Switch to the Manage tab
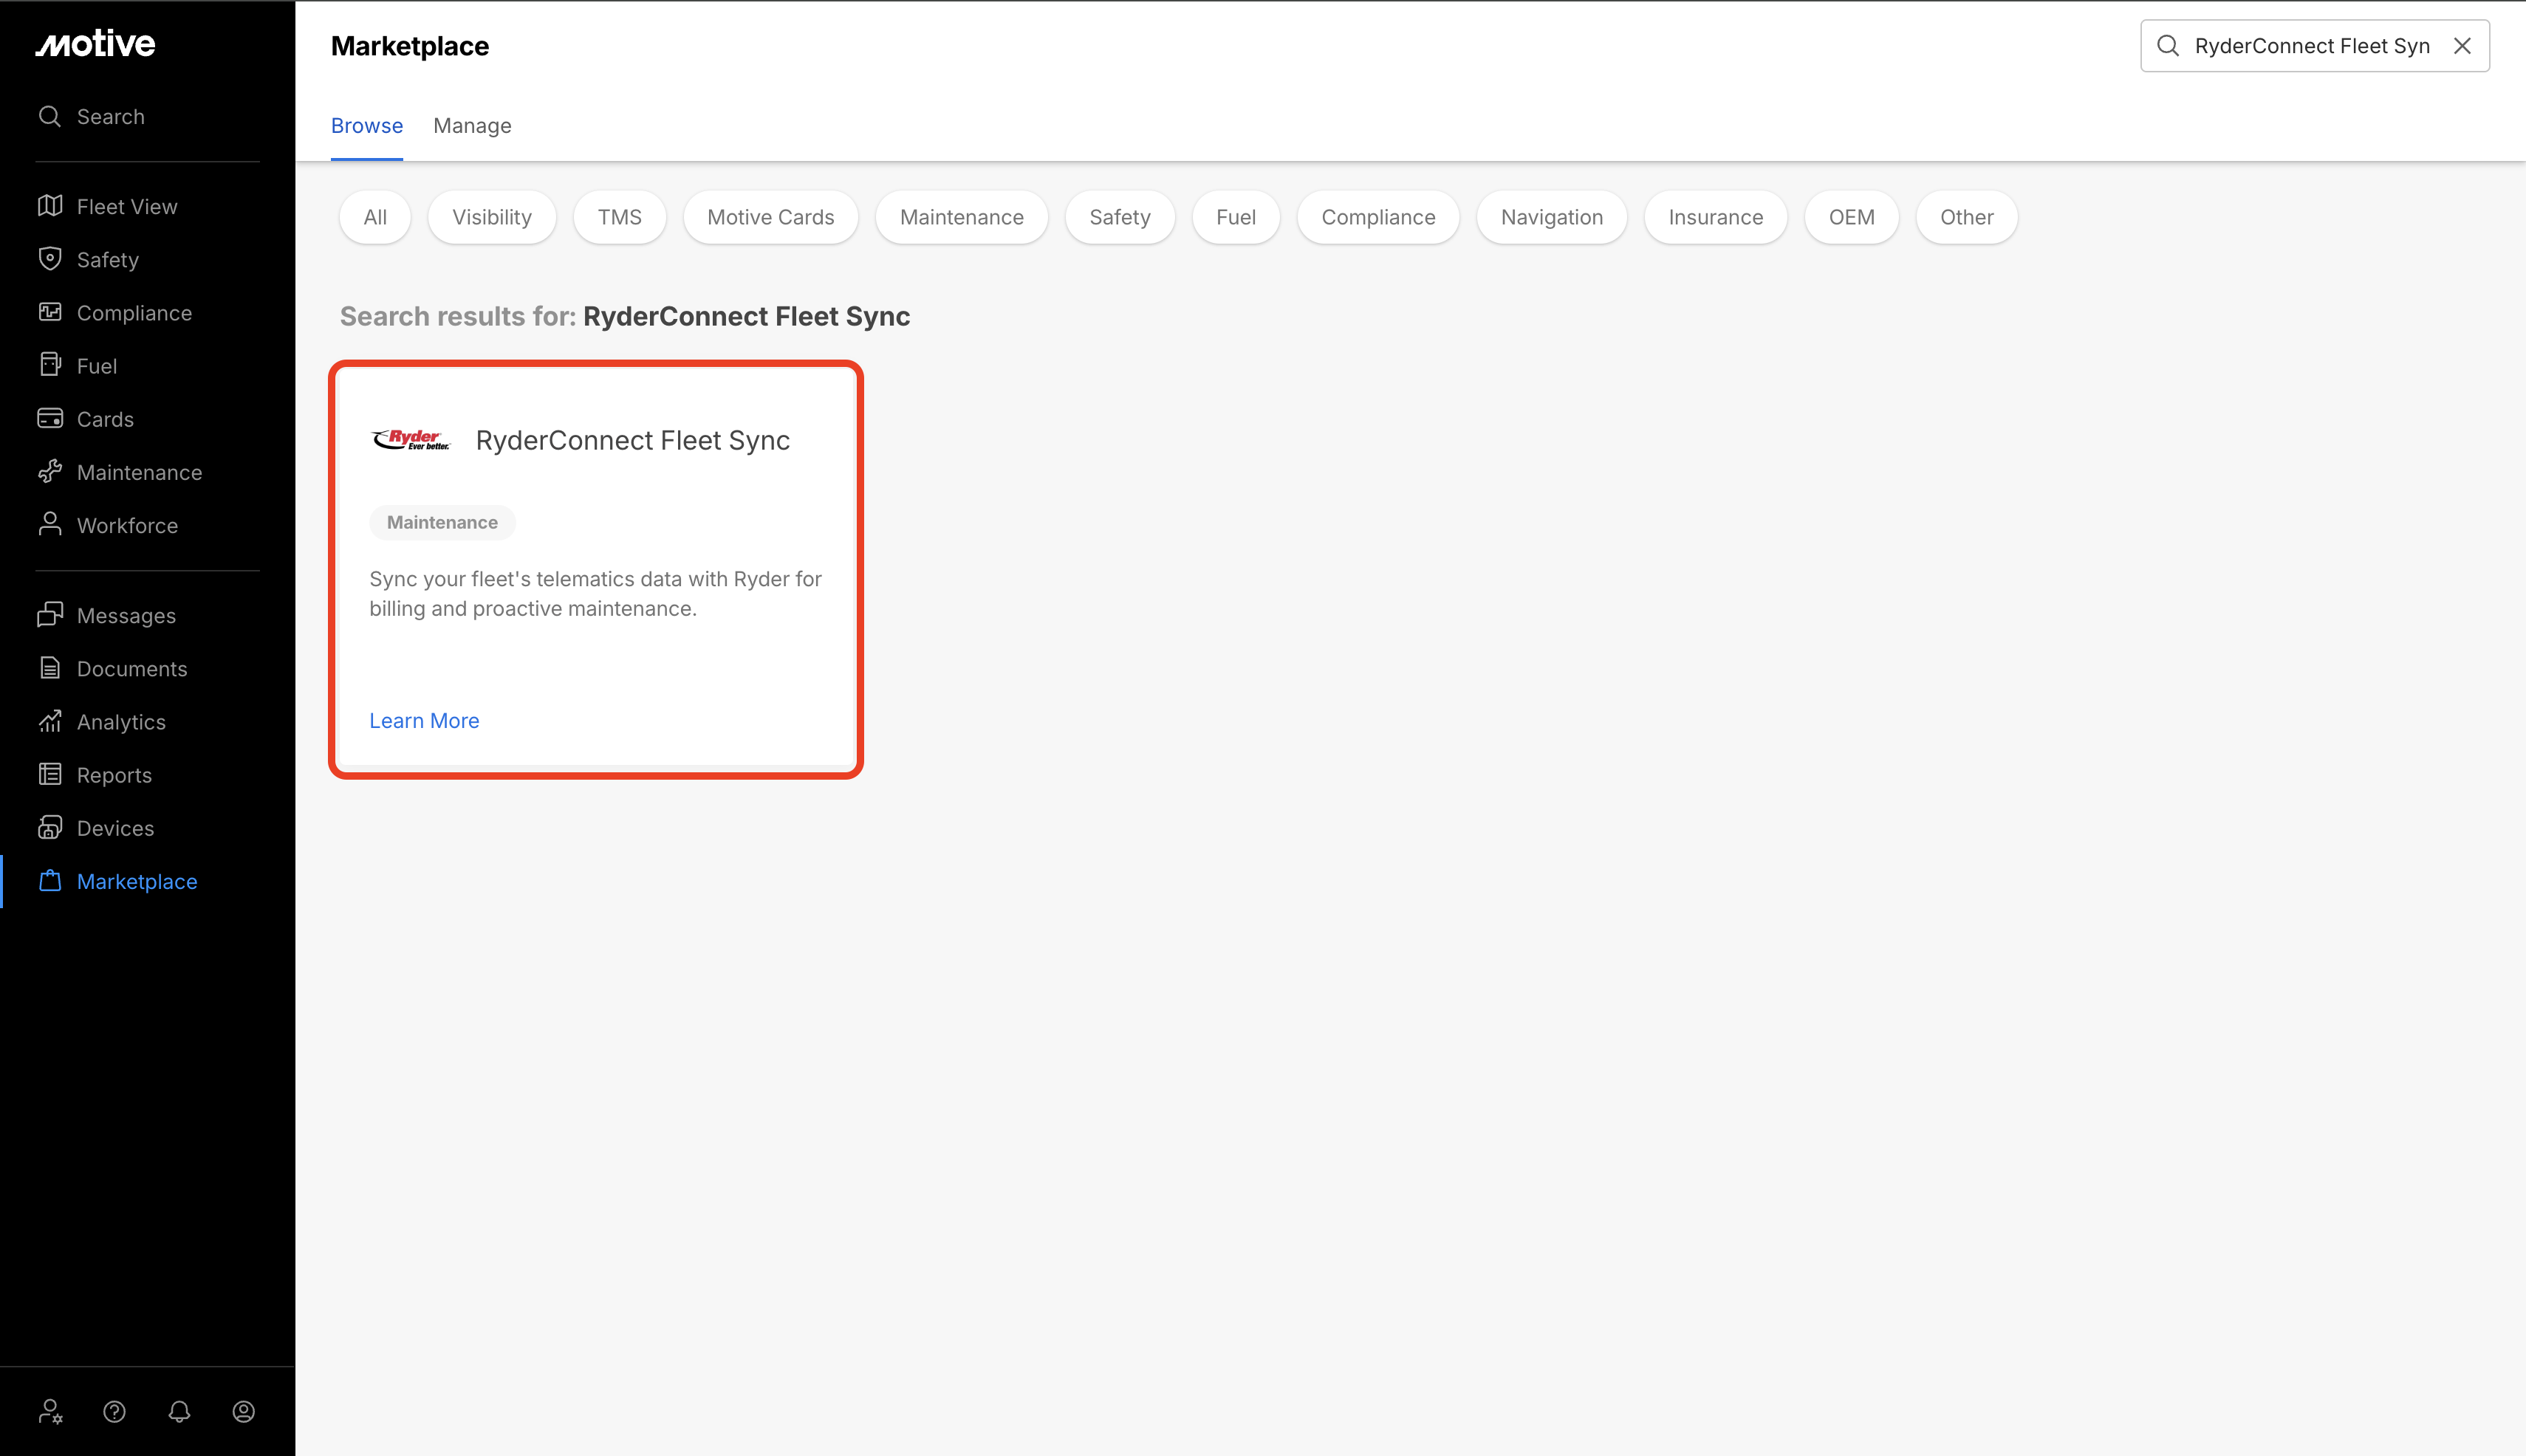 point(472,126)
